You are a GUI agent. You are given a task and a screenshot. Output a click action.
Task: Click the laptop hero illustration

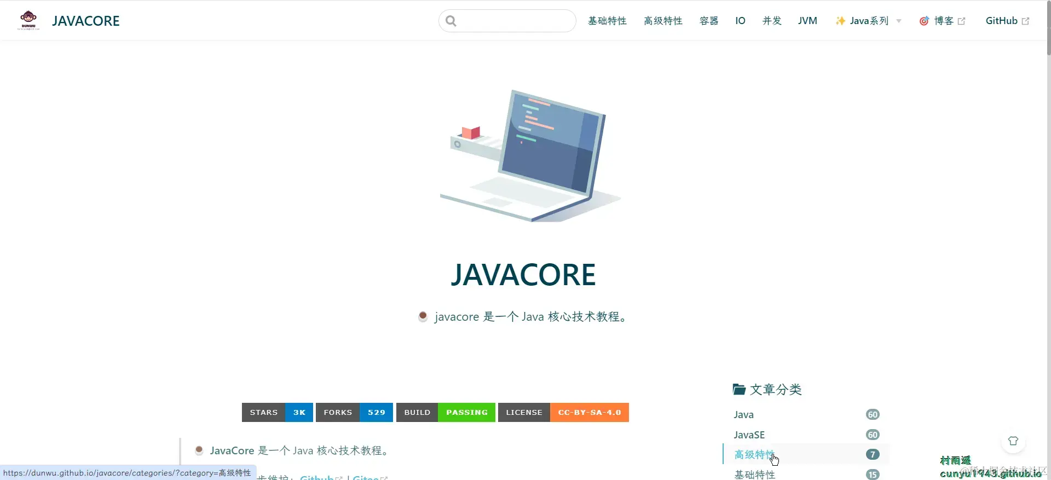pos(530,156)
